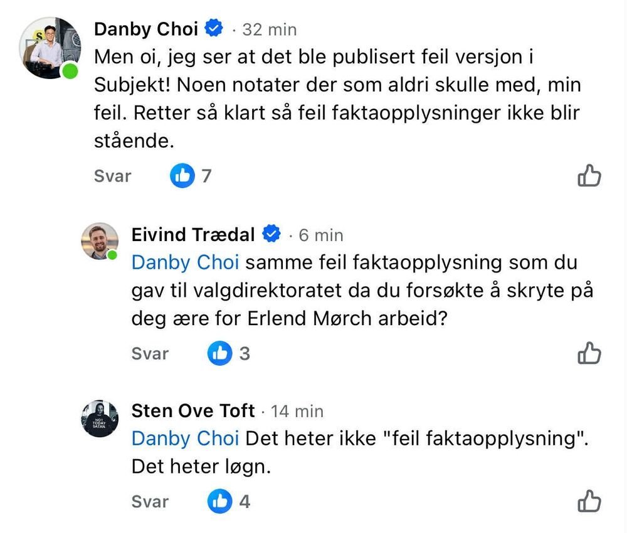This screenshot has height=533, width=627.
Task: Open Eivind Trædal's profile picture
Action: pyautogui.click(x=100, y=241)
